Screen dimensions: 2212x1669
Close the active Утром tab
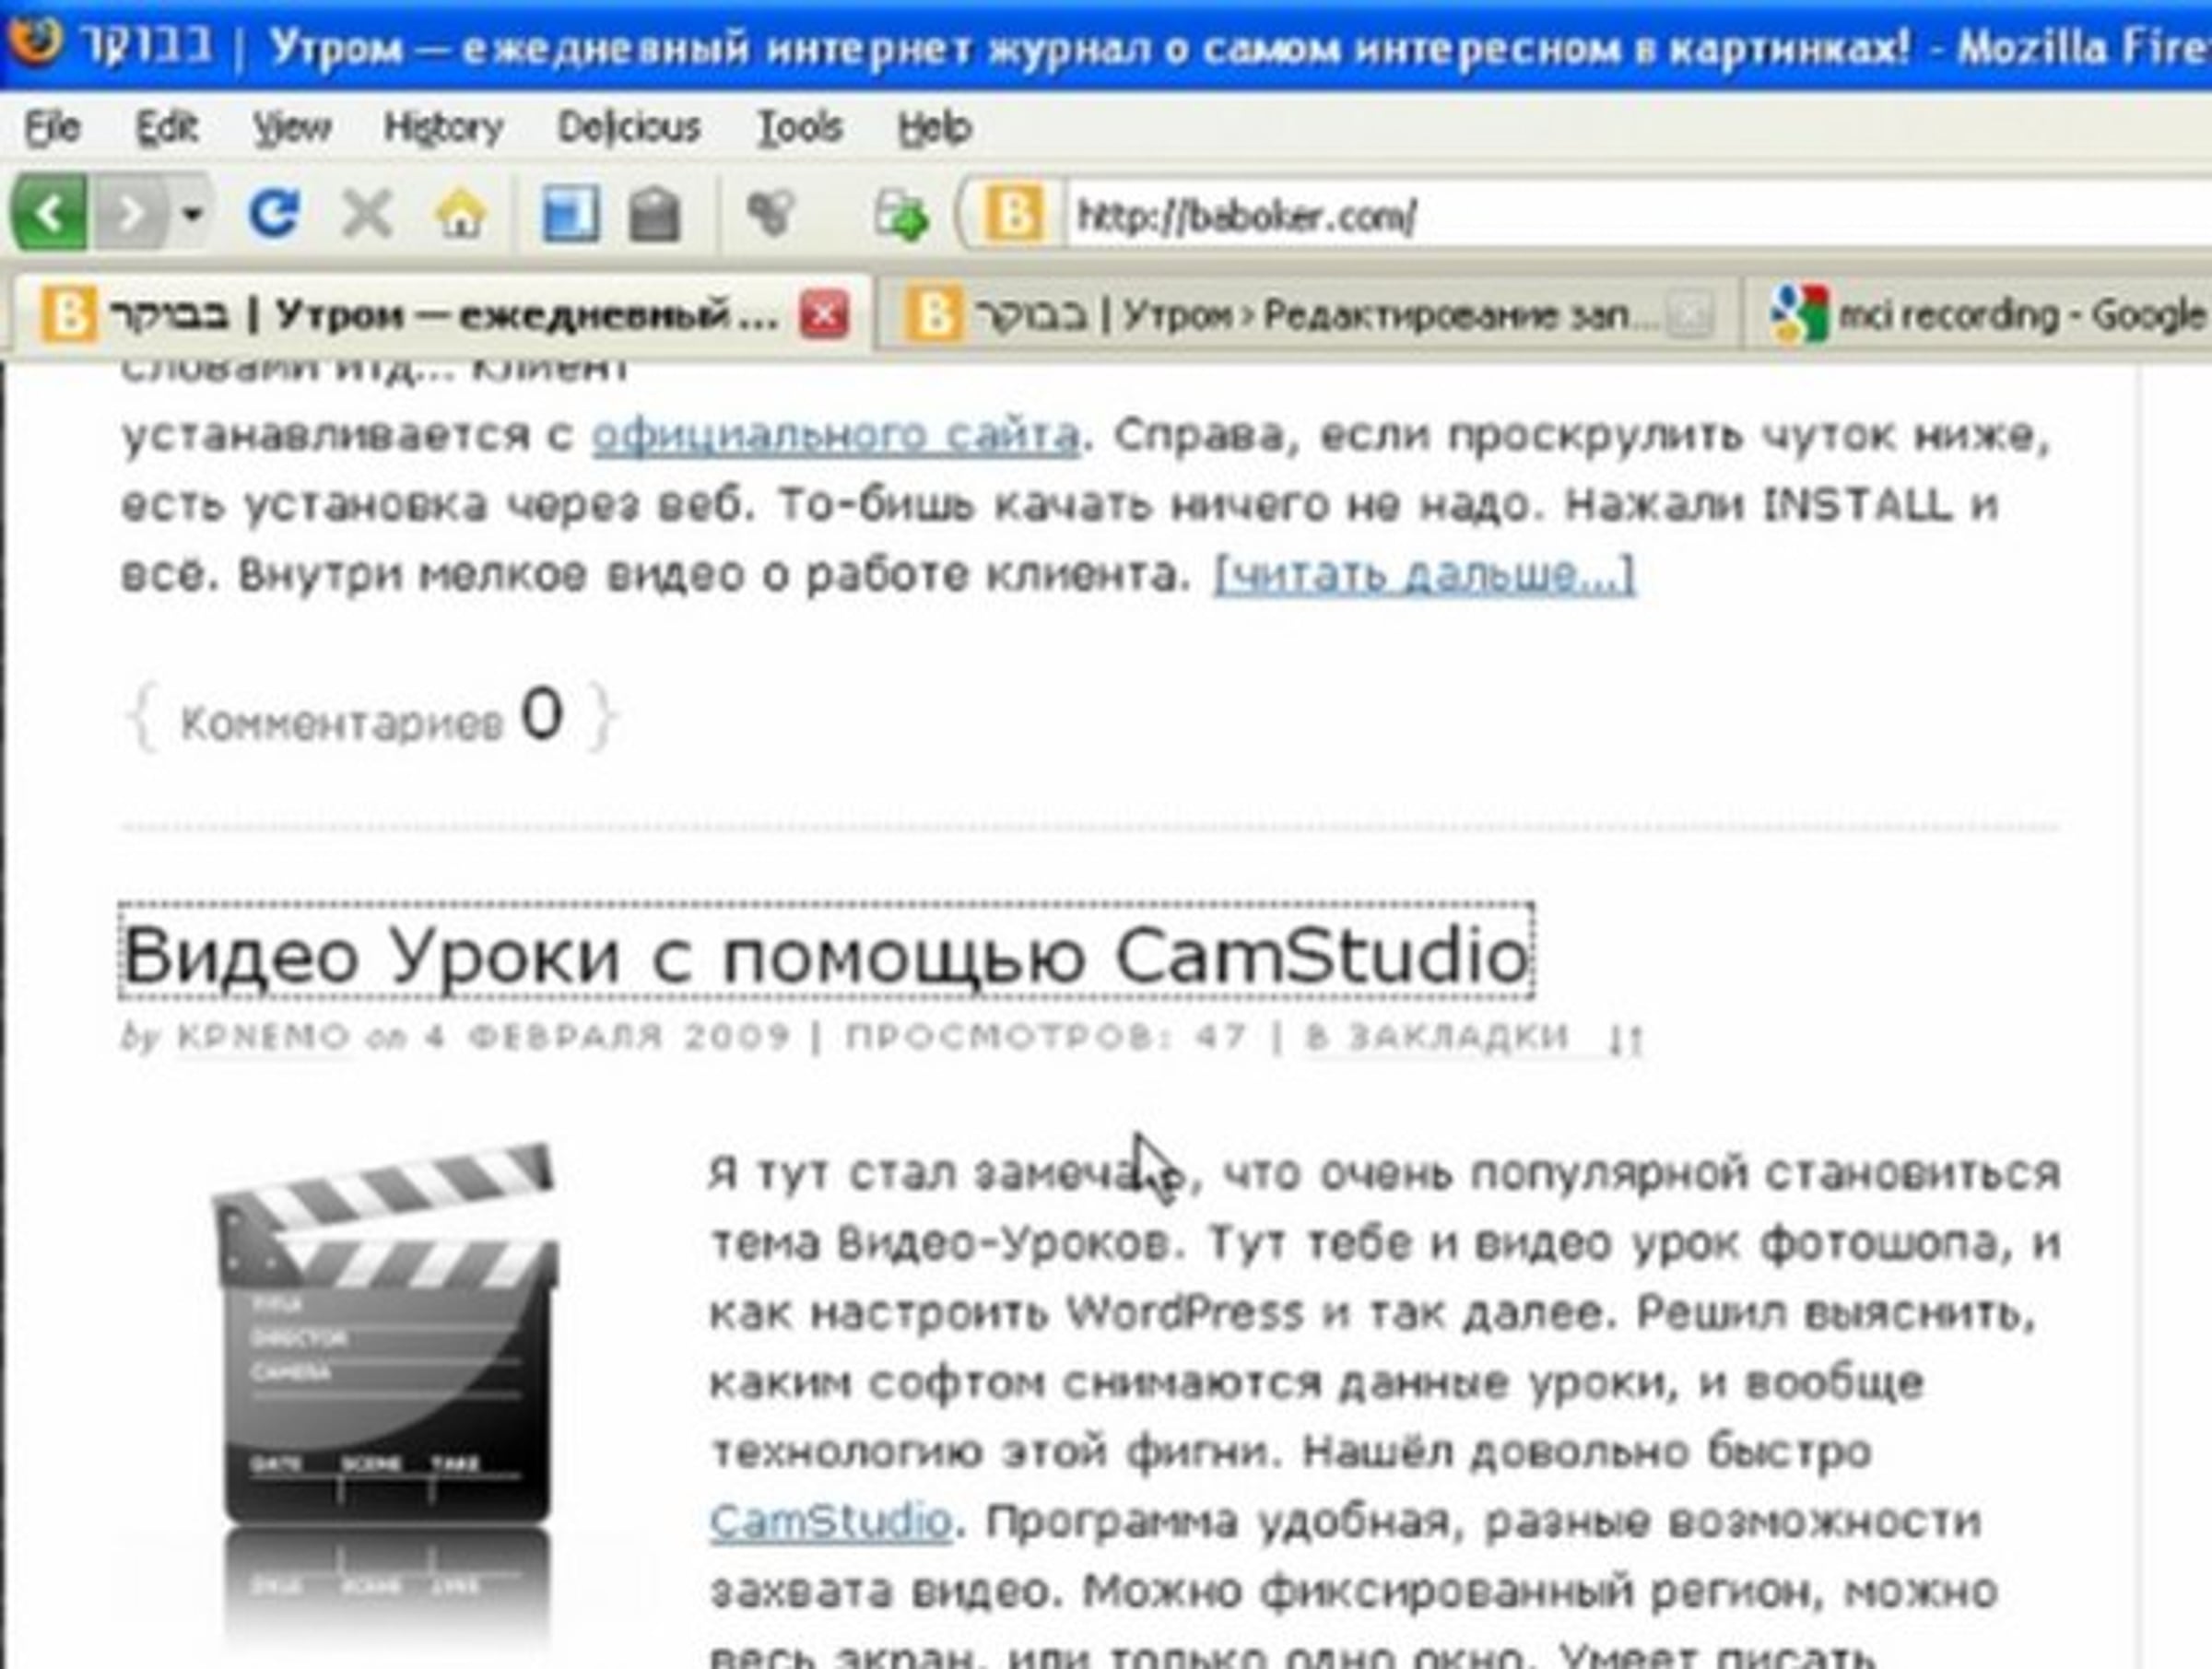coord(824,316)
